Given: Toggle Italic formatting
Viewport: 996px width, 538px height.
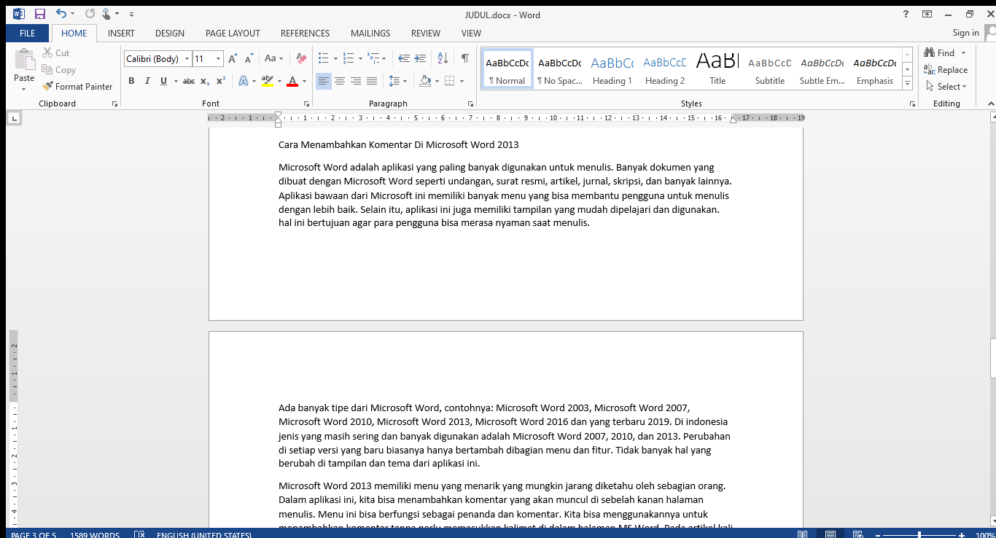Looking at the screenshot, I should 147,81.
